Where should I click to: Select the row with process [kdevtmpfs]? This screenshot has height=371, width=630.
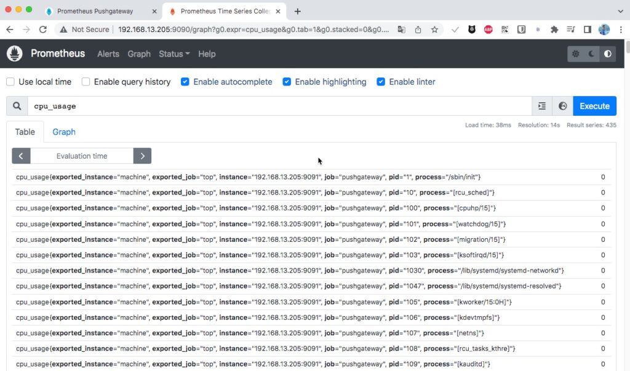click(311, 317)
